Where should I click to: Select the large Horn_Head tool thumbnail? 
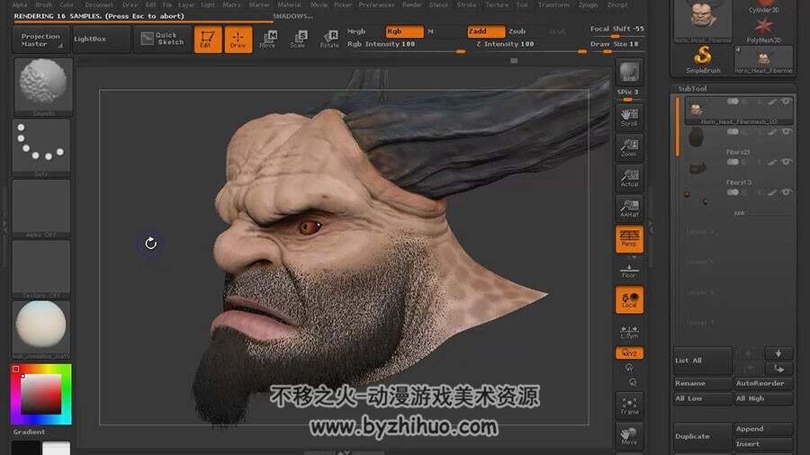point(703,22)
